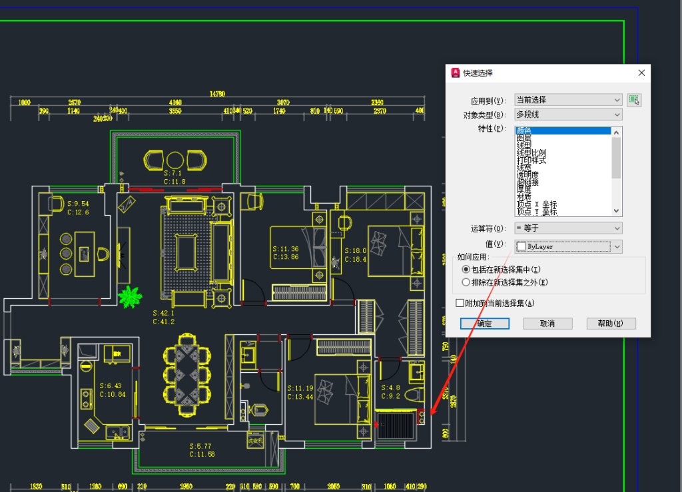Select 线宽 in the properties list
This screenshot has width=682, height=492.
pos(523,167)
